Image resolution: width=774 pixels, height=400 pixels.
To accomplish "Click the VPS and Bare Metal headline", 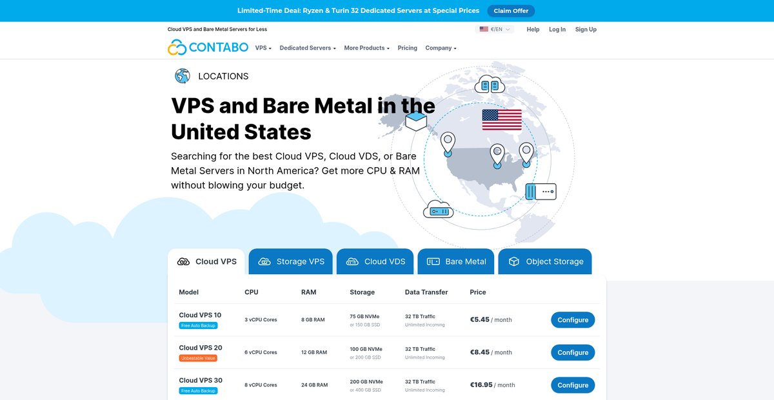I will click(303, 119).
